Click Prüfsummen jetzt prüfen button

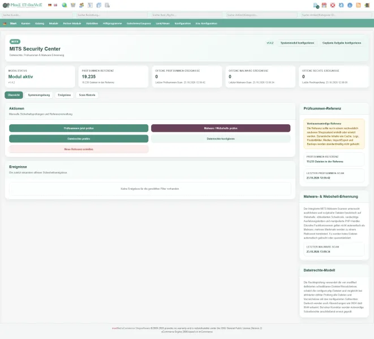pyautogui.click(x=79, y=128)
